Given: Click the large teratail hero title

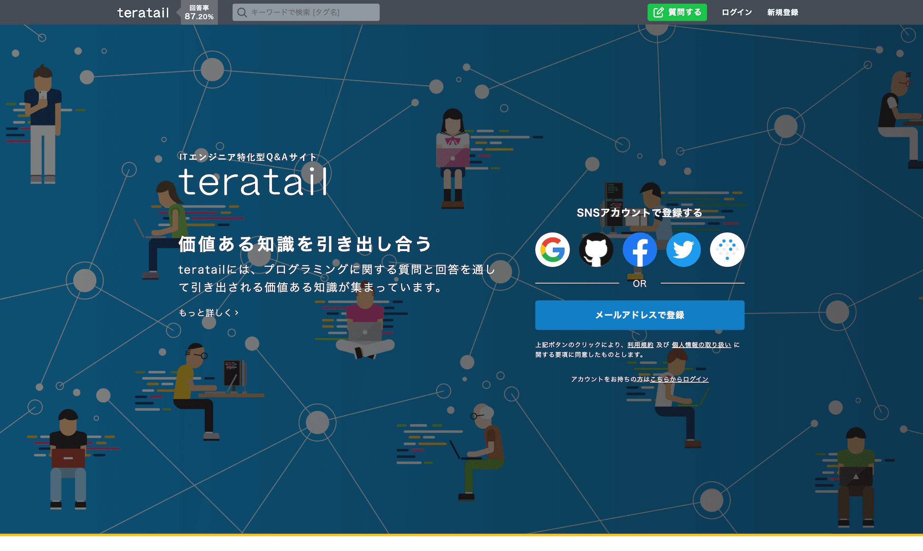Looking at the screenshot, I should pos(253,182).
